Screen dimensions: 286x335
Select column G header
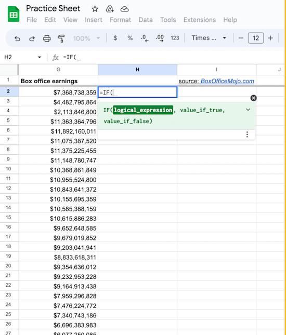58,70
